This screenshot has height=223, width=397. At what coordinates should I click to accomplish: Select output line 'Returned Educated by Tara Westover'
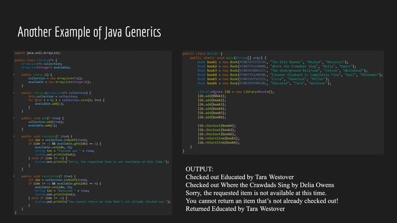[x=235, y=209]
